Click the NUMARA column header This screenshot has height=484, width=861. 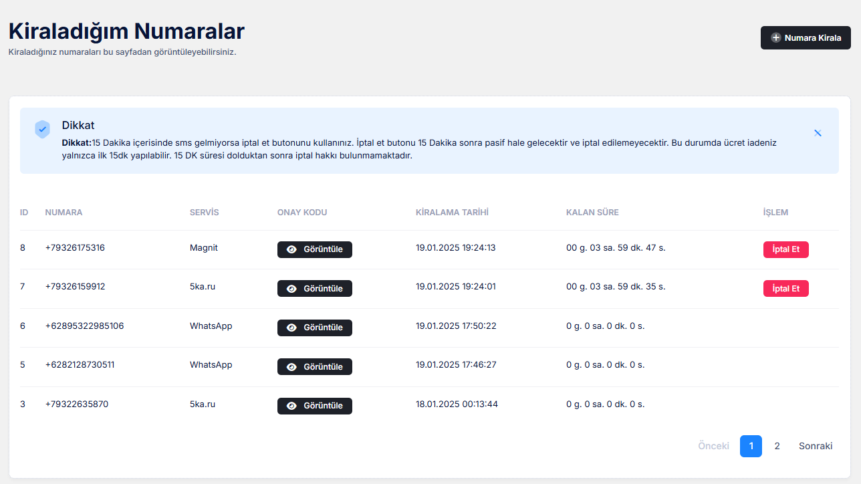click(x=64, y=212)
